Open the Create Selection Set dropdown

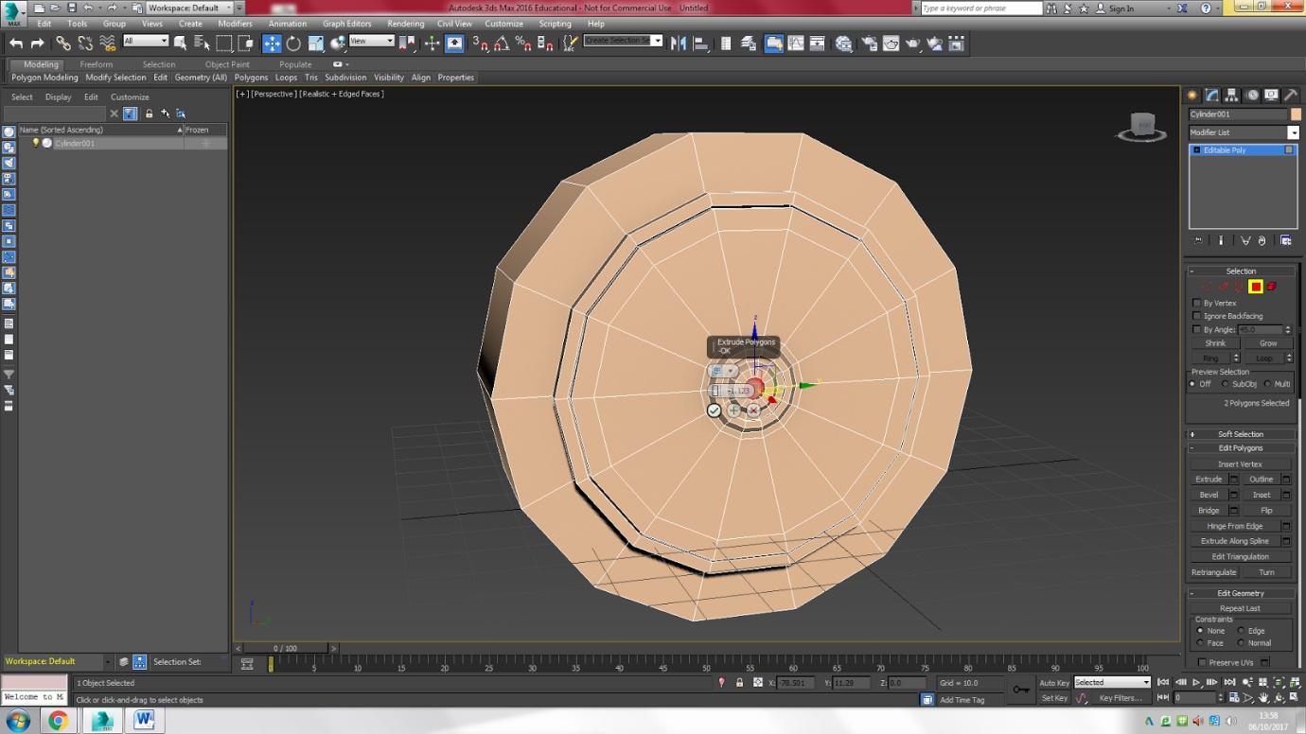click(623, 41)
